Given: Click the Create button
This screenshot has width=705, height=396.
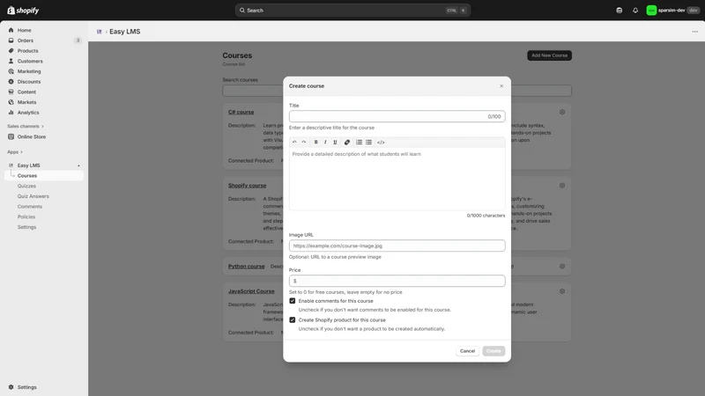Looking at the screenshot, I should coord(493,351).
